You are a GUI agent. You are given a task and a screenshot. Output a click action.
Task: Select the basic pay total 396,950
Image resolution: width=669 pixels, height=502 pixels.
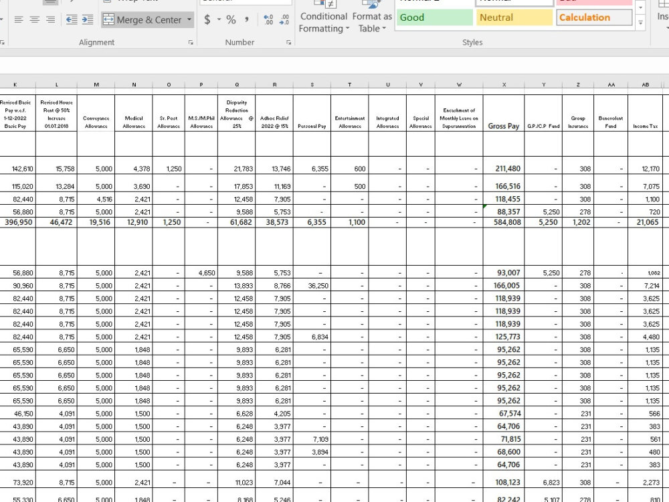tap(17, 222)
